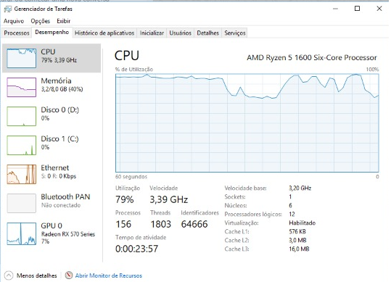Viewport: 391px width, 282px height.
Task: Click the Resource Monitor gauge icon
Action: [x=69, y=275]
